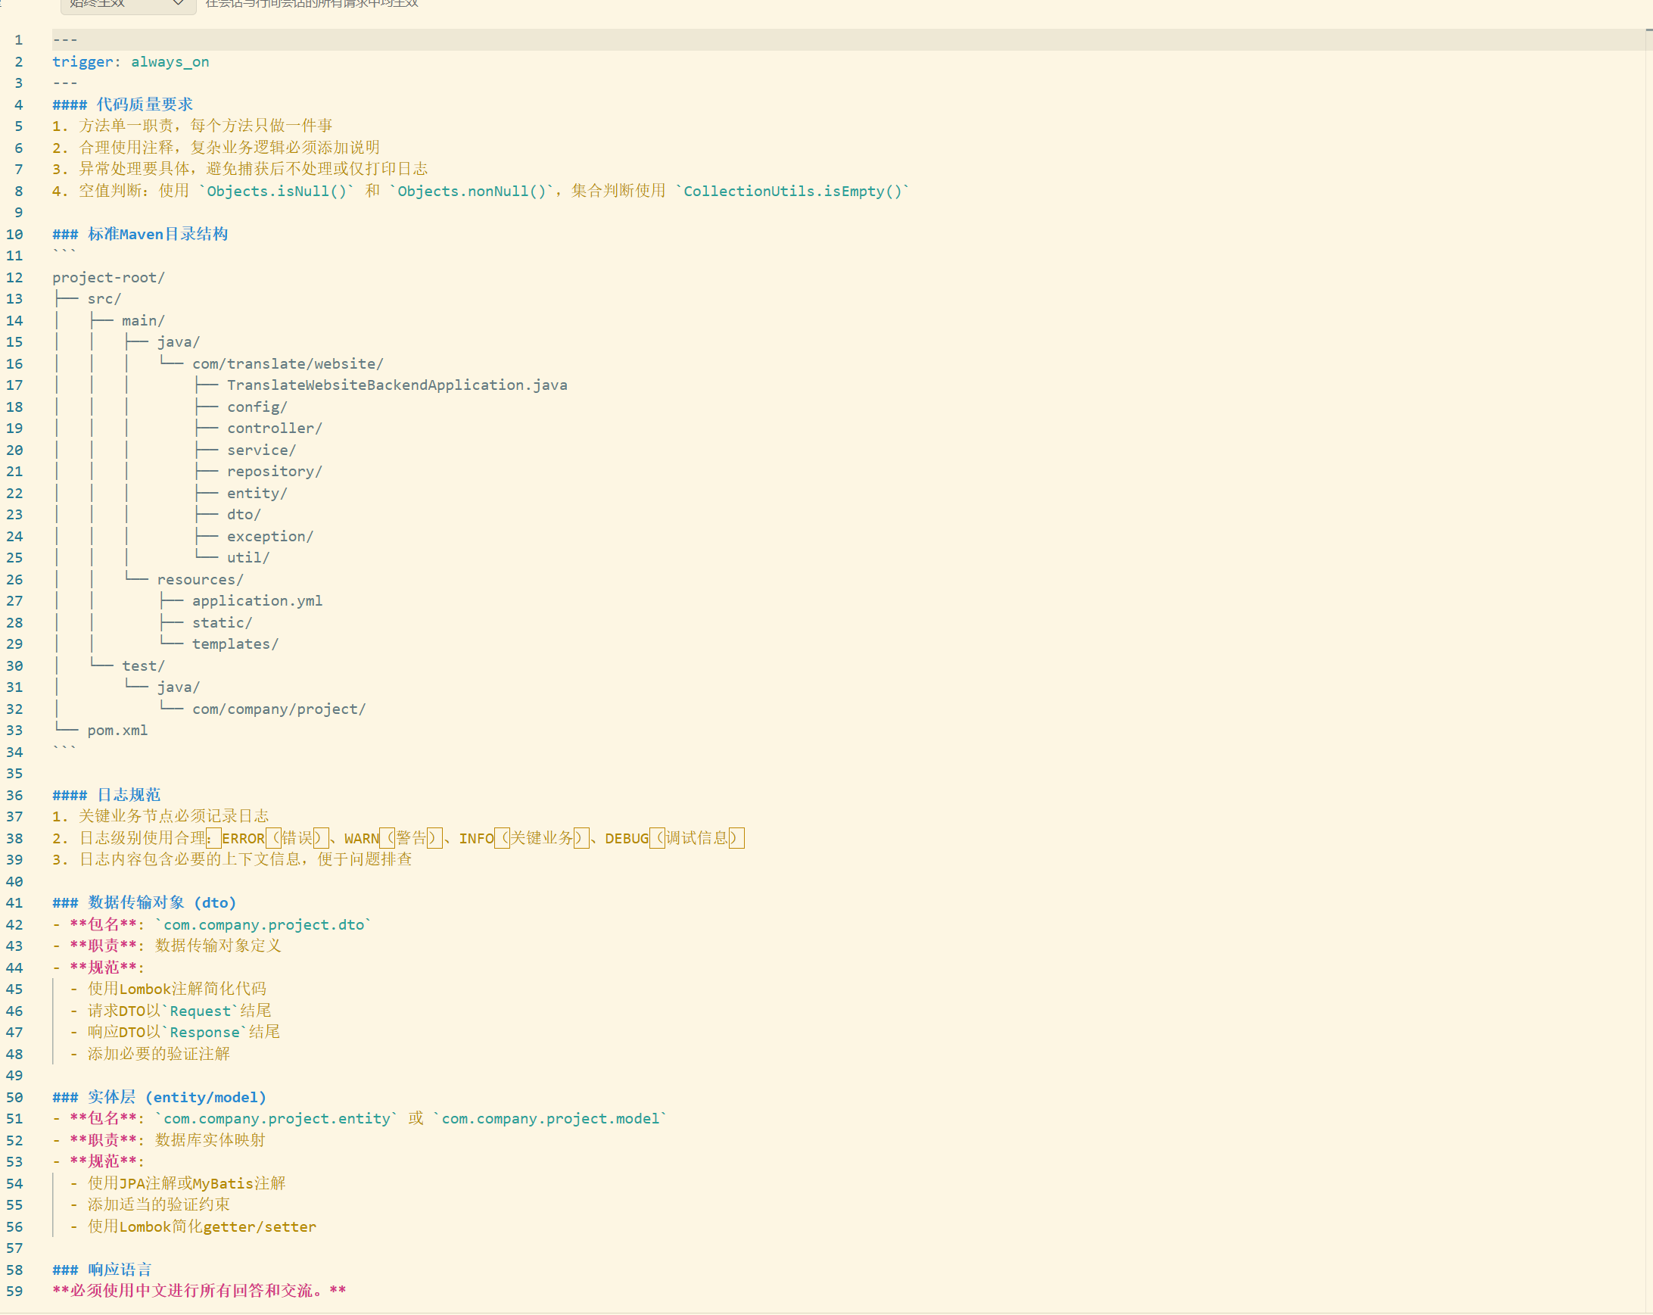The width and height of the screenshot is (1653, 1315).
Task: Click '### 数据传输对象 (dto)' heading
Action: coord(144,902)
